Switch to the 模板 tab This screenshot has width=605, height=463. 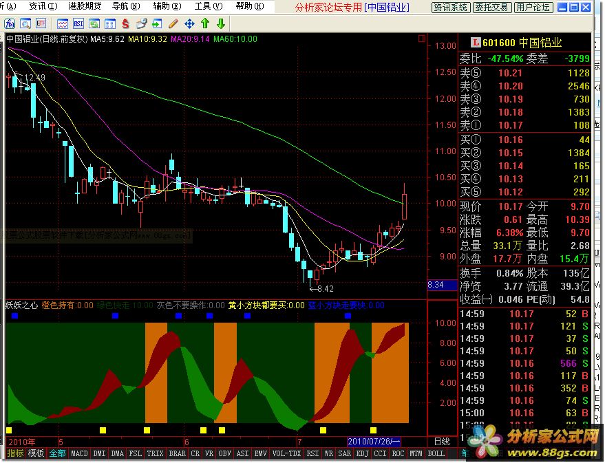36,453
